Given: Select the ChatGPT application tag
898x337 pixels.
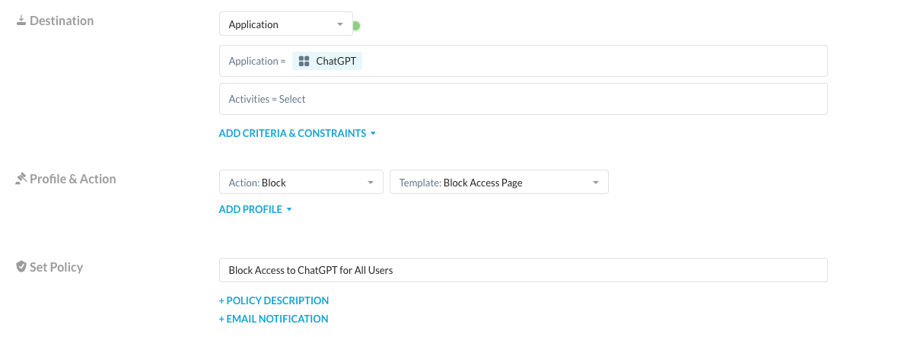Looking at the screenshot, I should tap(327, 61).
